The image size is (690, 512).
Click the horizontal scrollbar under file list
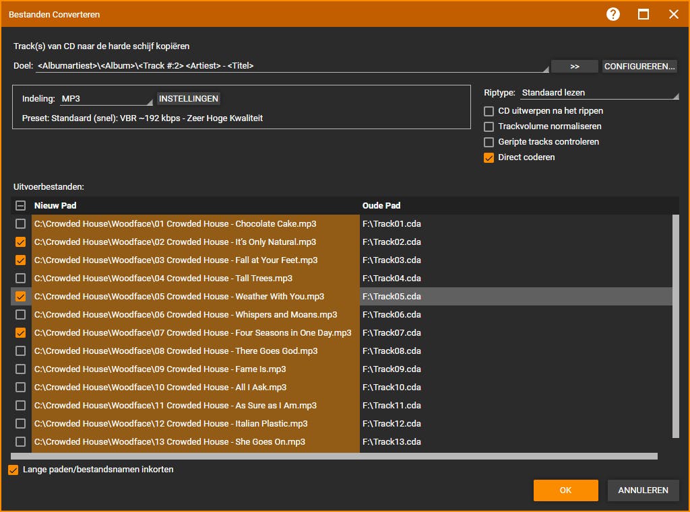pyautogui.click(x=334, y=456)
